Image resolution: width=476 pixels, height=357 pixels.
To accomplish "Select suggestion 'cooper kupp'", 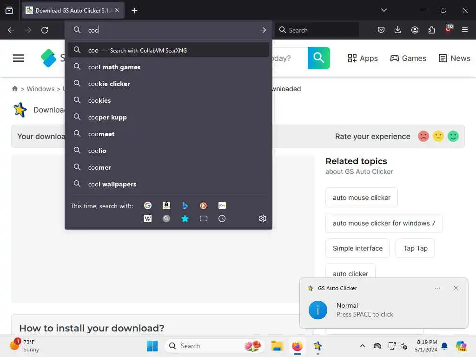I will tap(168, 117).
